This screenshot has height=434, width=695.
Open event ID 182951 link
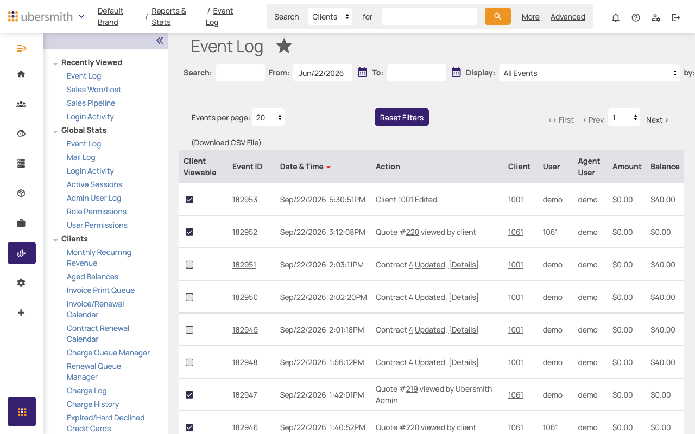point(244,265)
